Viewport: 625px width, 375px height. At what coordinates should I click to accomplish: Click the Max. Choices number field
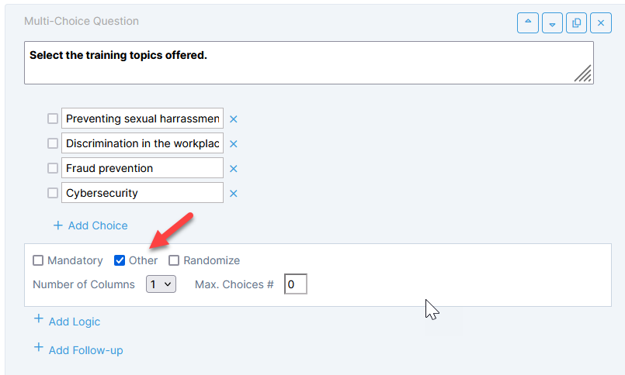[295, 284]
